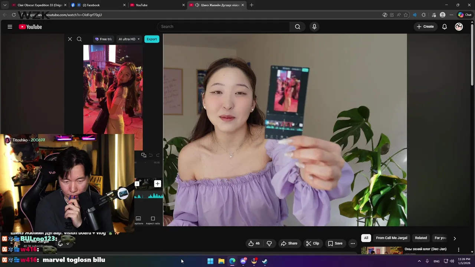The height and width of the screenshot is (267, 475).
Task: Open Discord from the taskbar
Action: 243,261
